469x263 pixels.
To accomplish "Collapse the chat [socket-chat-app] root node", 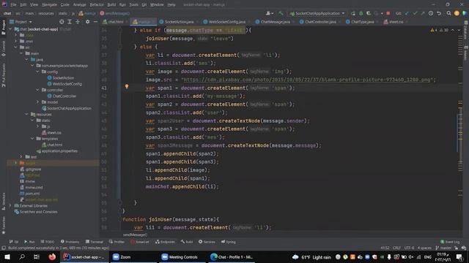I will coord(10,29).
